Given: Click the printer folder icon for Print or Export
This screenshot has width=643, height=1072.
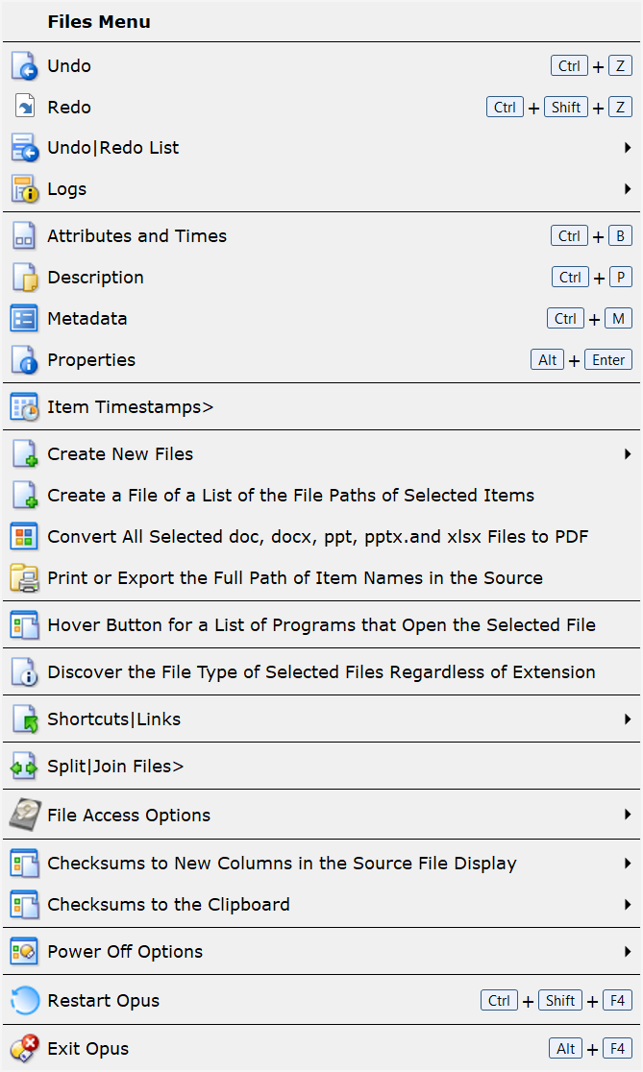Looking at the screenshot, I should [x=24, y=578].
